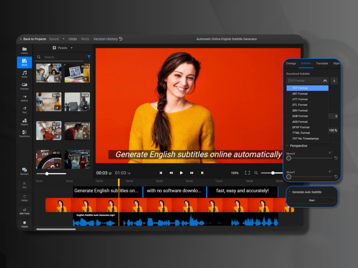Viewport: 358px width, 268px height.
Task: Click the fast forward button
Action: tap(192, 173)
